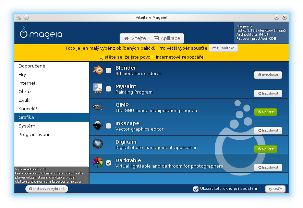Click the Darktable colorful aperture icon

coord(98,163)
